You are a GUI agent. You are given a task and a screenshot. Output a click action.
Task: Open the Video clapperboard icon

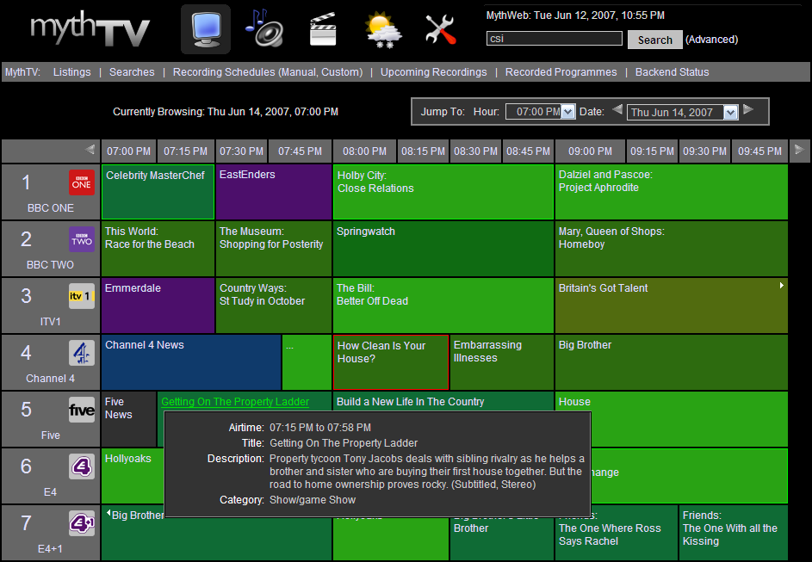(x=323, y=29)
